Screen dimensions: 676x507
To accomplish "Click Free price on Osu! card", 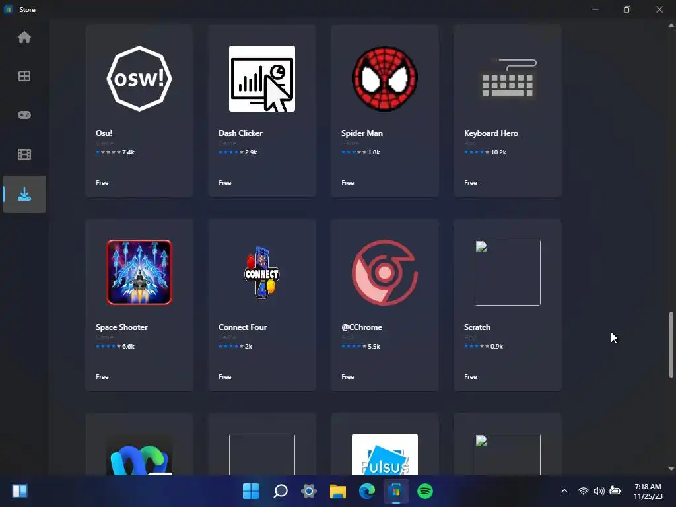I will (102, 183).
